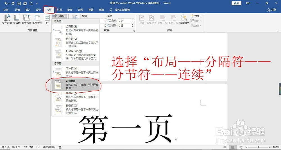Select 奇数页(D) odd page section break
Image resolution: width=281 pixels, height=150 pixels.
pyautogui.click(x=76, y=109)
